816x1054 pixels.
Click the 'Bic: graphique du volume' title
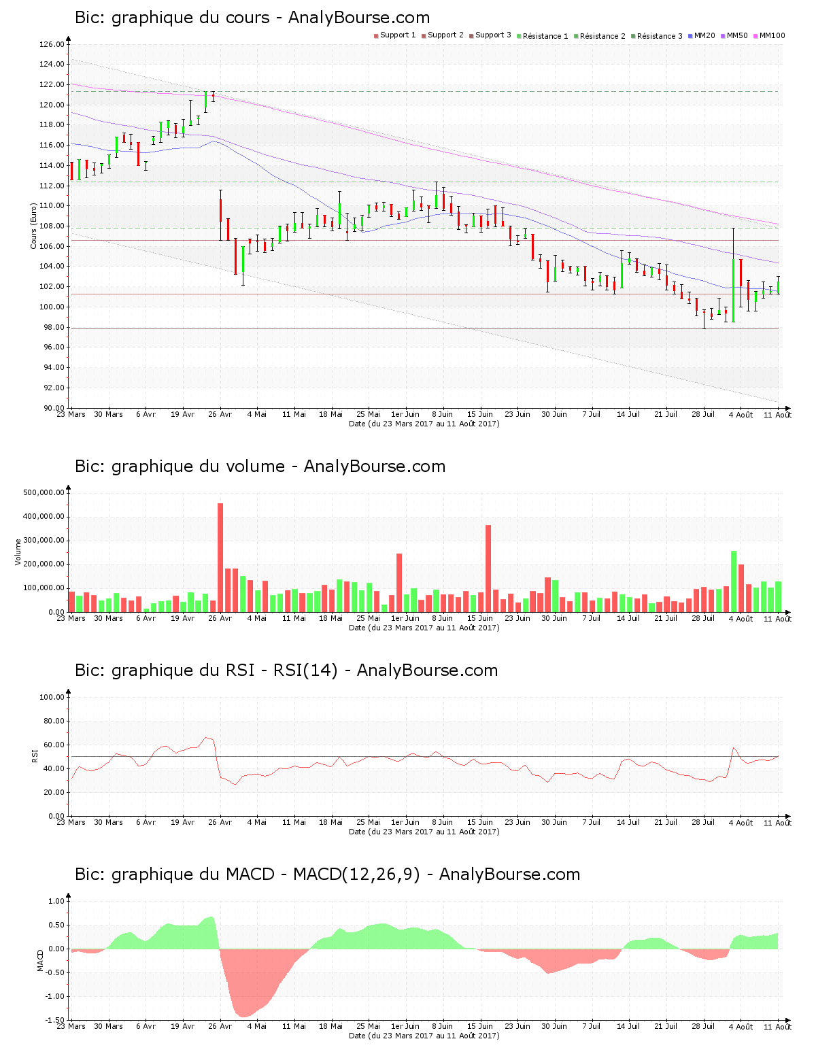coord(260,466)
